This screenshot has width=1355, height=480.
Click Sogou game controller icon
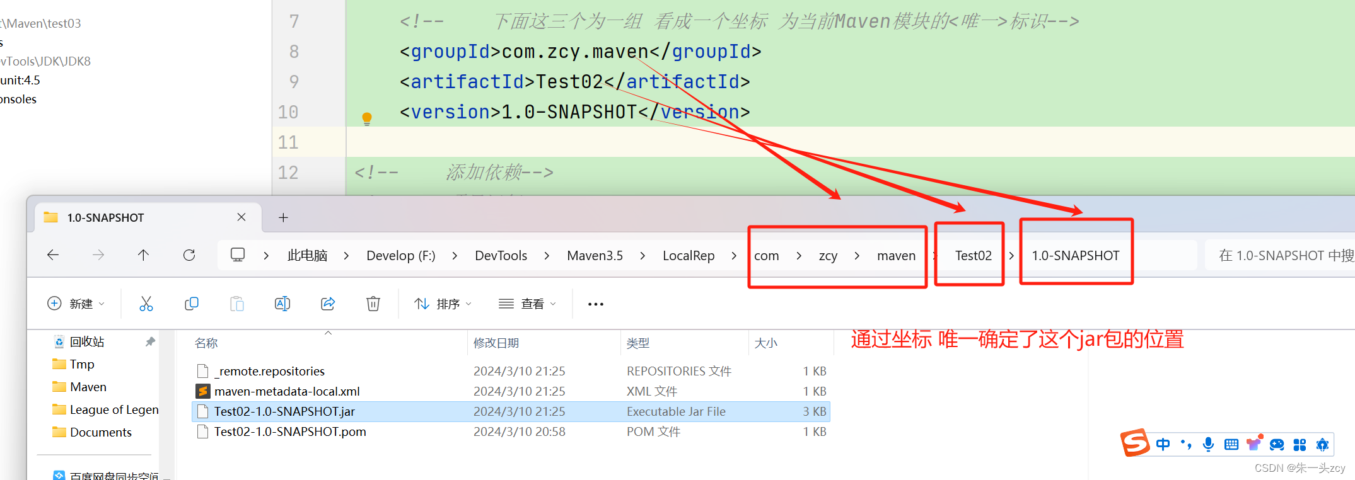[1277, 445]
